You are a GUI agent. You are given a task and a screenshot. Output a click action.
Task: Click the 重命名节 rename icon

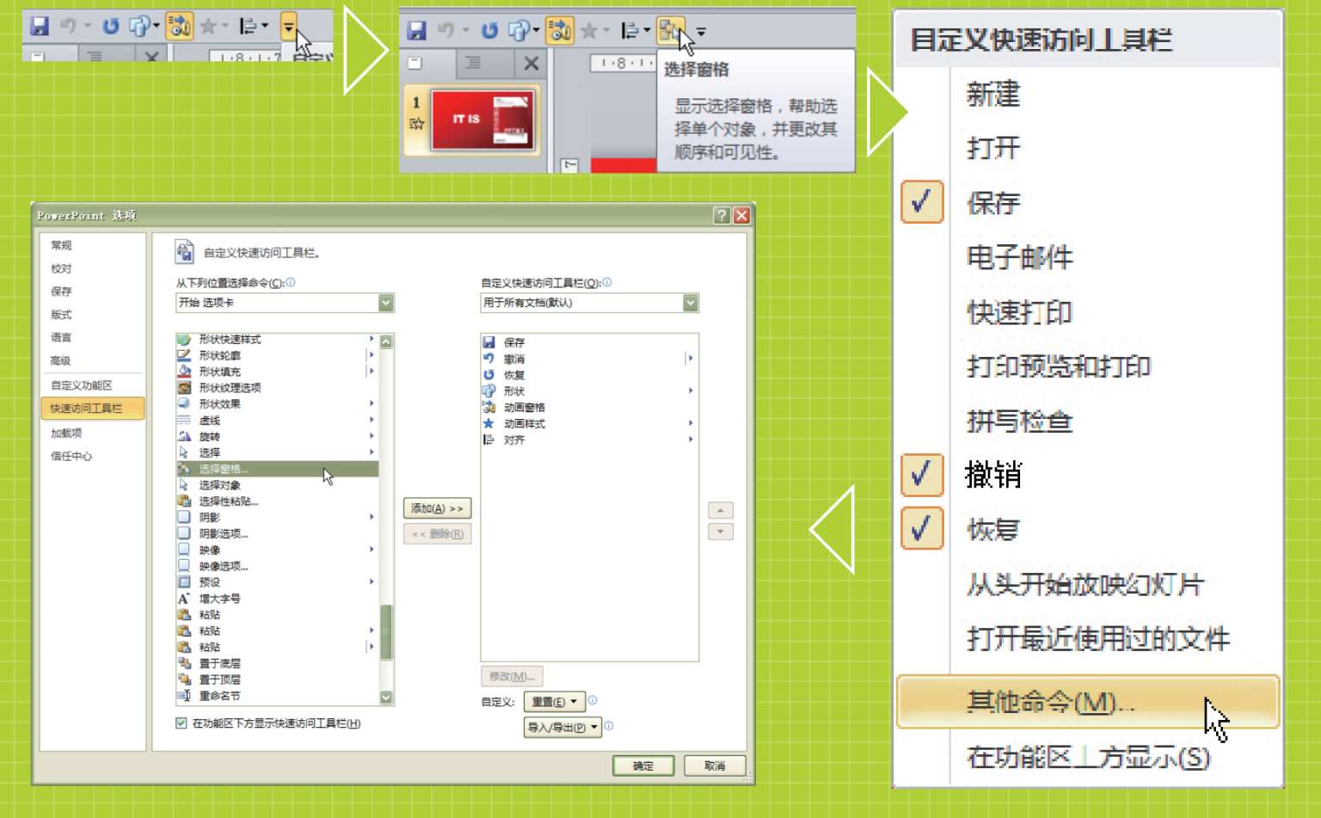point(183,696)
